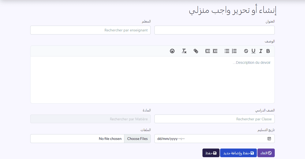305x159 pixels.
Task: Click the حفظ save button
Action: (211, 153)
